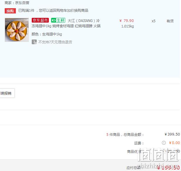Screen dimensions: 181x171
Task: Click the 不支持7天无理由退货 notice text
Action: (x=55, y=42)
